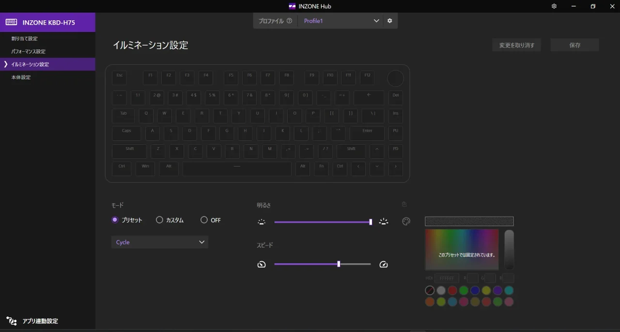Select the INZONE KBD-H75 device header
This screenshot has height=332, width=620.
coord(47,22)
